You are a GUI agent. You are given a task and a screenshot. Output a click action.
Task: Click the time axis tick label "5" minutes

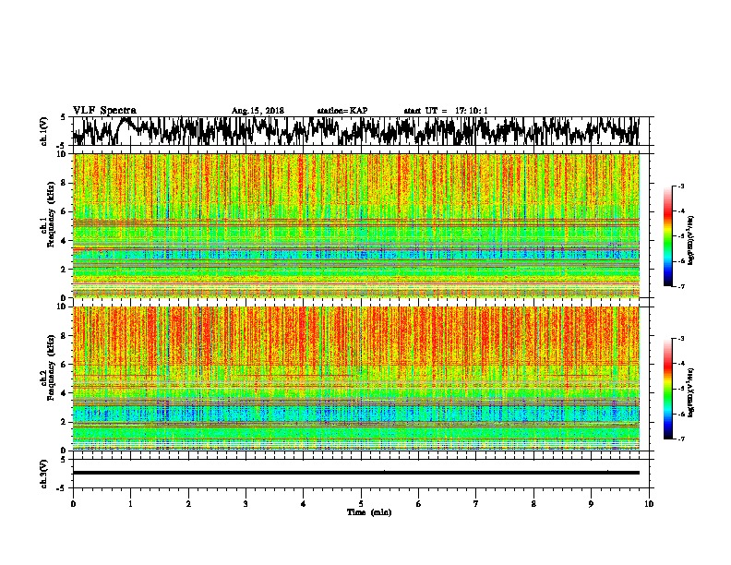(361, 504)
